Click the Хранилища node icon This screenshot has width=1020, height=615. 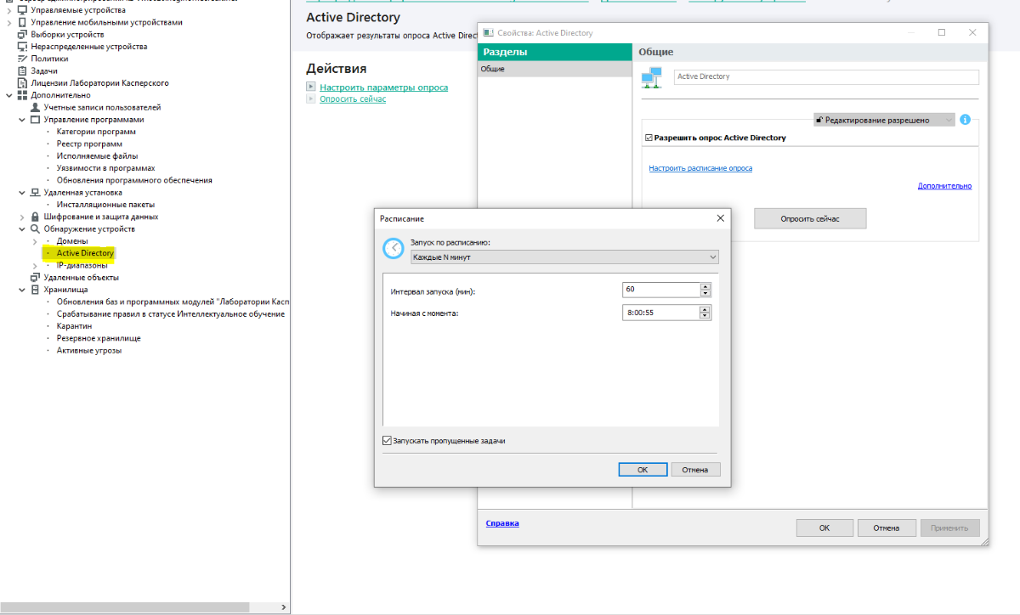click(x=35, y=290)
